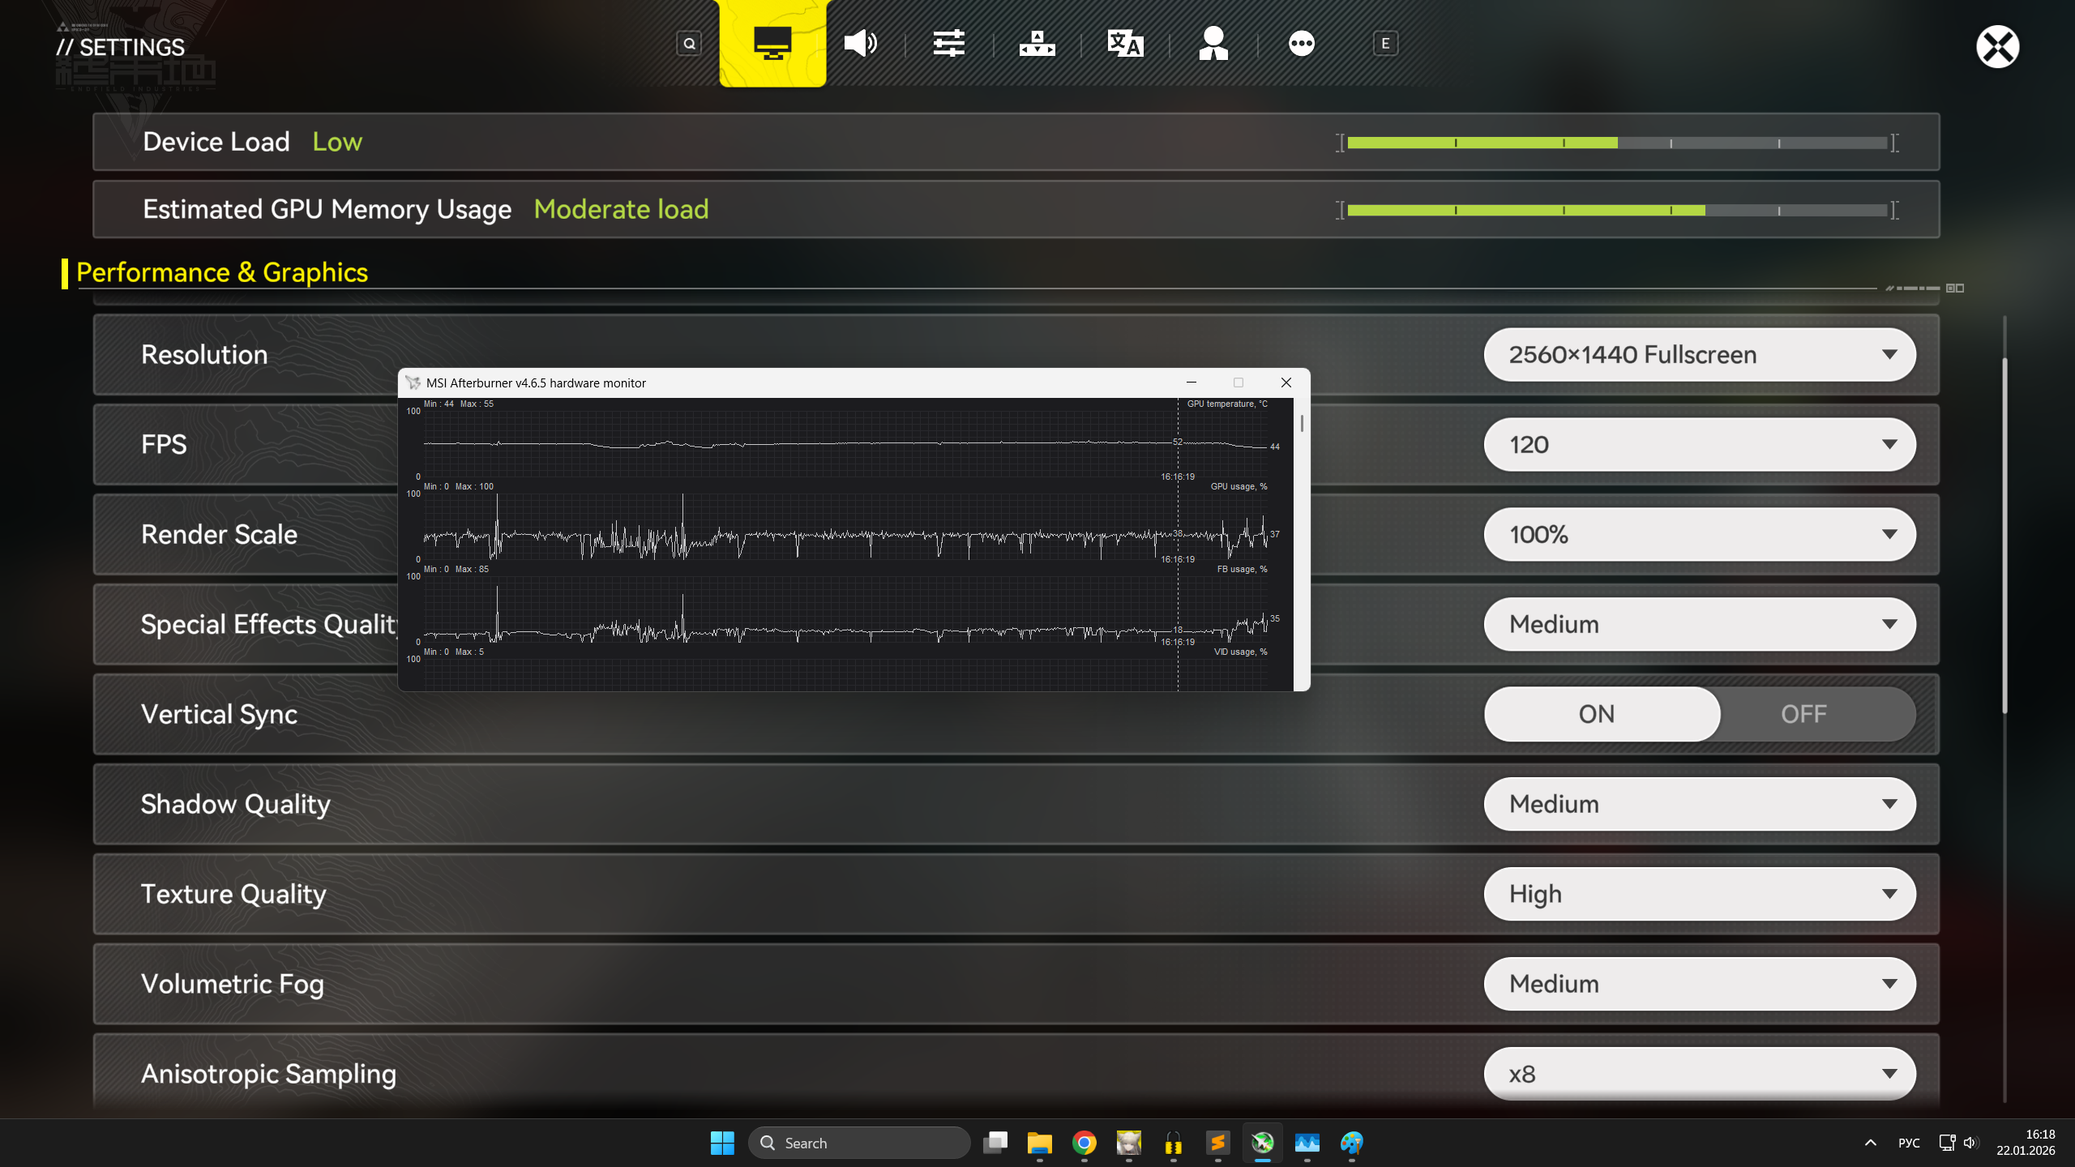Click the Chrome icon in taskbar
Viewport: 2075px width, 1167px height.
(x=1084, y=1143)
